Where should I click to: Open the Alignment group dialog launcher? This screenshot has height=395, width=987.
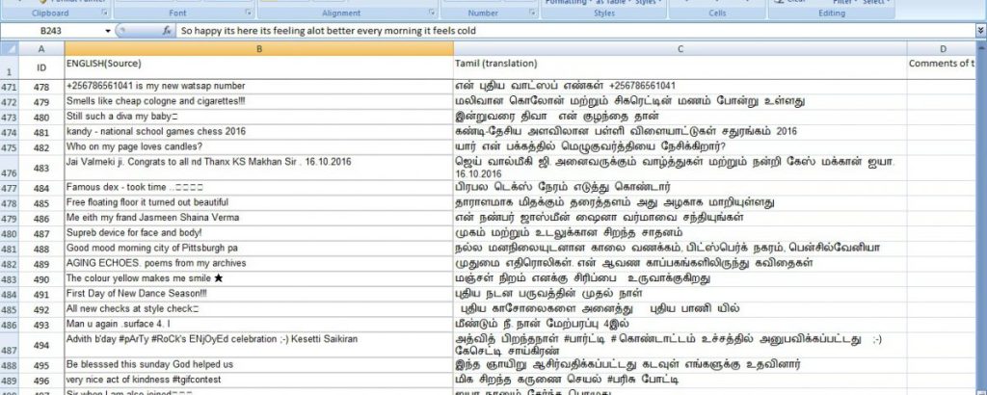pyautogui.click(x=432, y=13)
